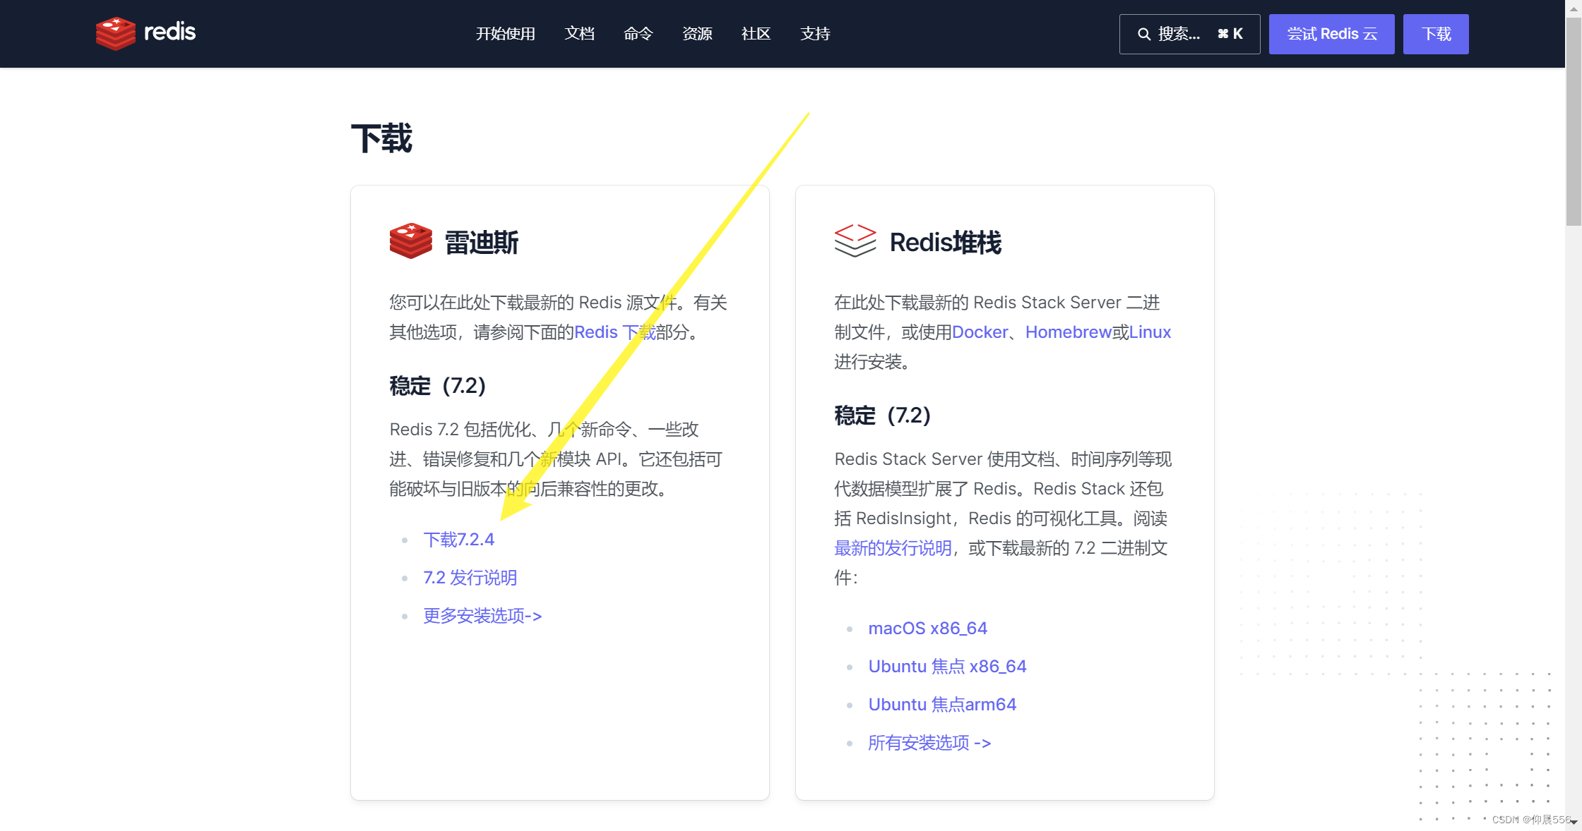Screen dimensions: 1582x831
Task: Open the 7.2 发行说明 link
Action: [470, 578]
